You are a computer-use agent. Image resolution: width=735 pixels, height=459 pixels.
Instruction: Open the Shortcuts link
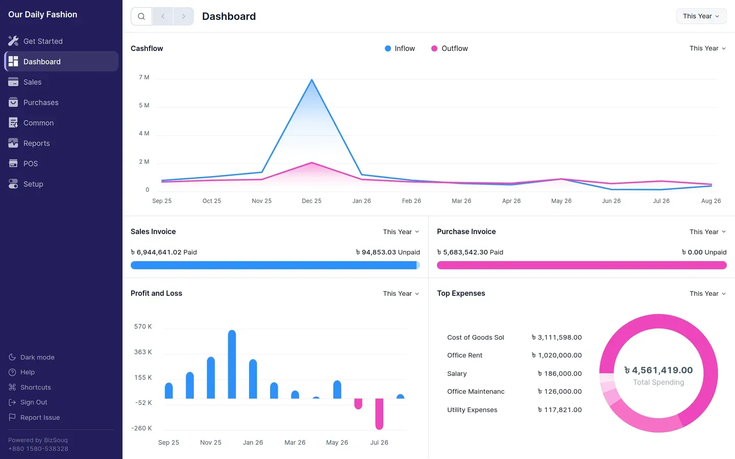[x=30, y=387]
